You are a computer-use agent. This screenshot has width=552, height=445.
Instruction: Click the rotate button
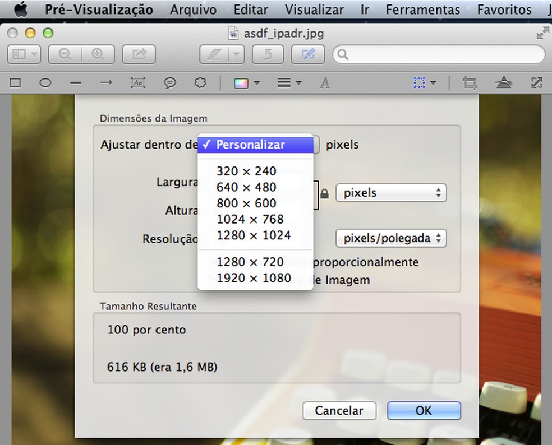pos(268,54)
